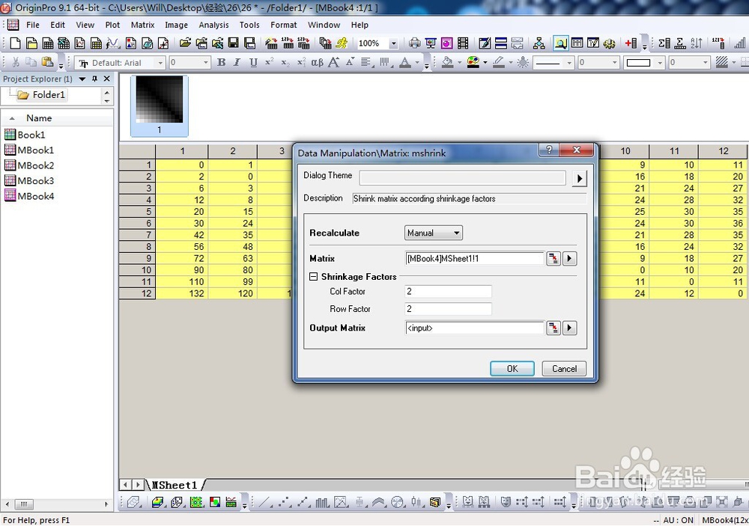
Task: Click the yellow Open folder toolbar icon
Action: tap(185, 43)
